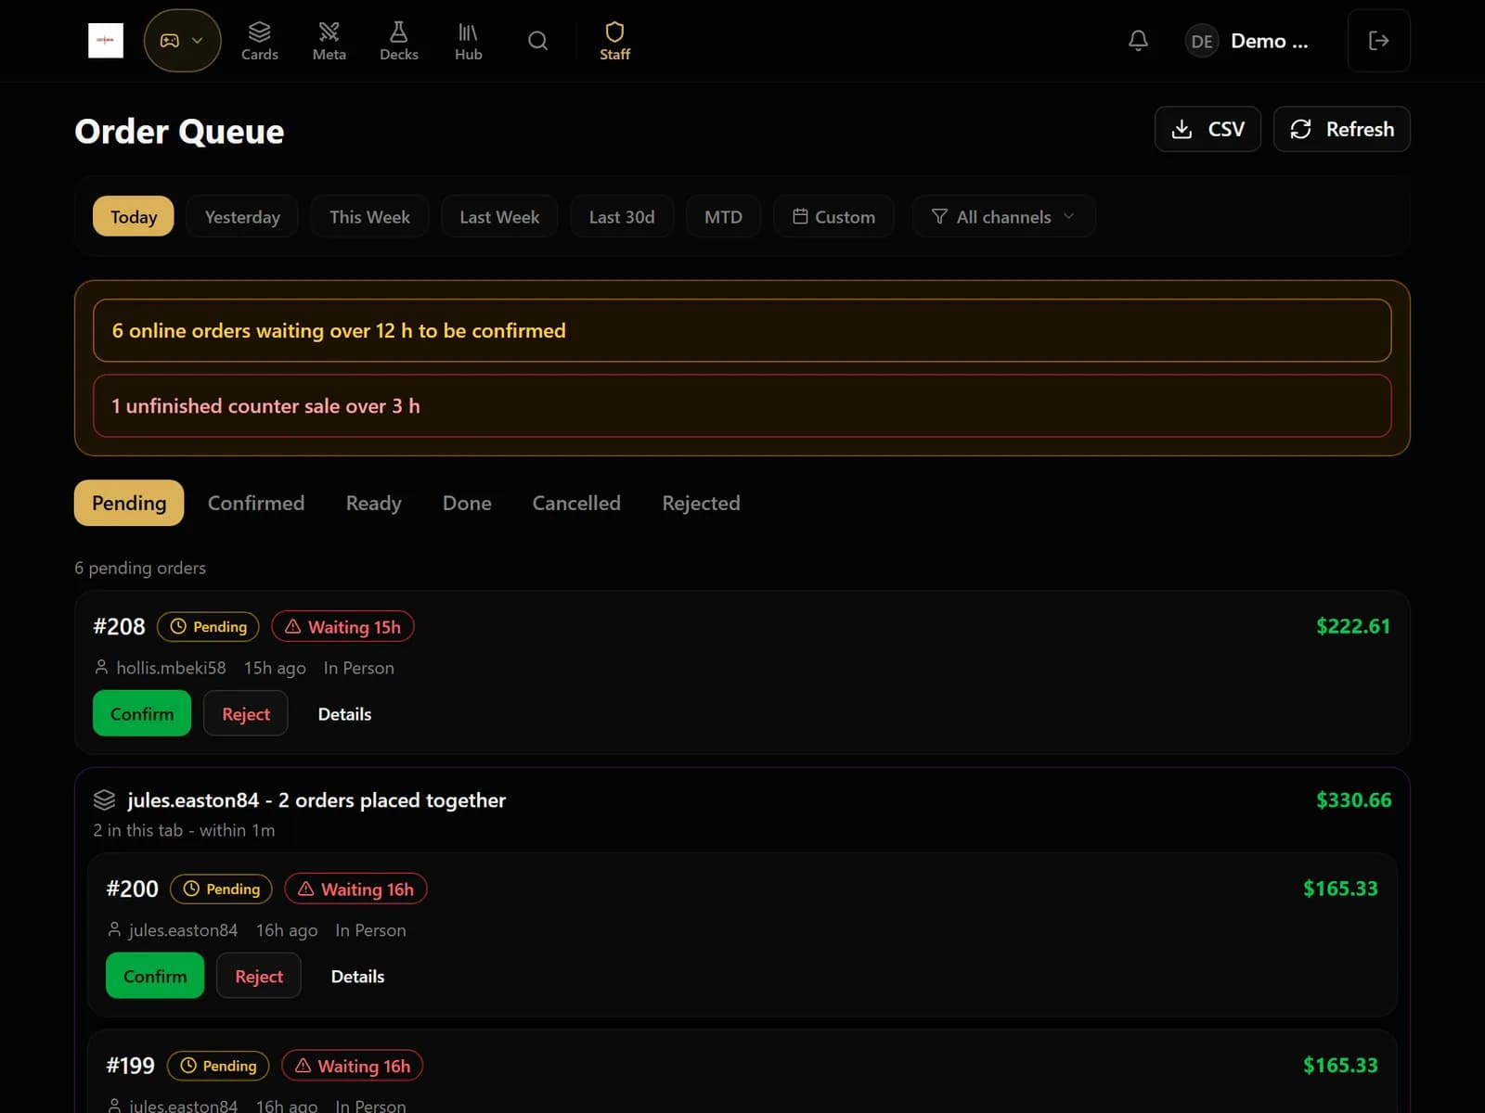This screenshot has width=1485, height=1113.
Task: Export orders as CSV
Action: 1207,129
